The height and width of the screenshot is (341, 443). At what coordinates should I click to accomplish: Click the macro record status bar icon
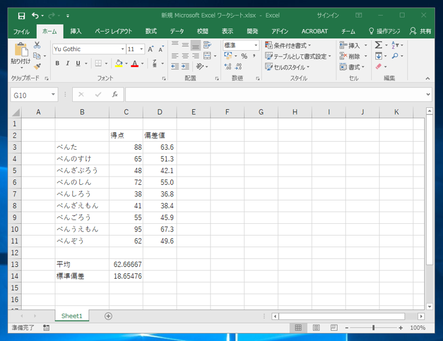[46, 328]
